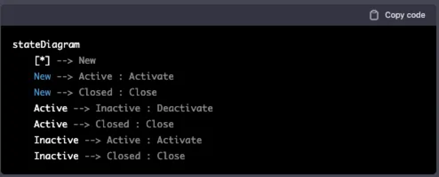Click Activate label on the Inactive-to-Active line
Screen dimensions: 439x177
(x=179, y=140)
